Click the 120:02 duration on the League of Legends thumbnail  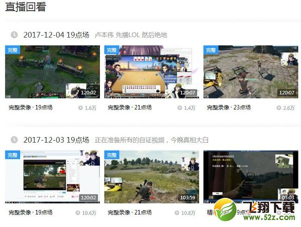tap(88, 92)
